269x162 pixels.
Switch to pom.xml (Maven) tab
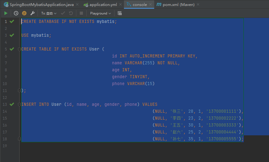178,5
